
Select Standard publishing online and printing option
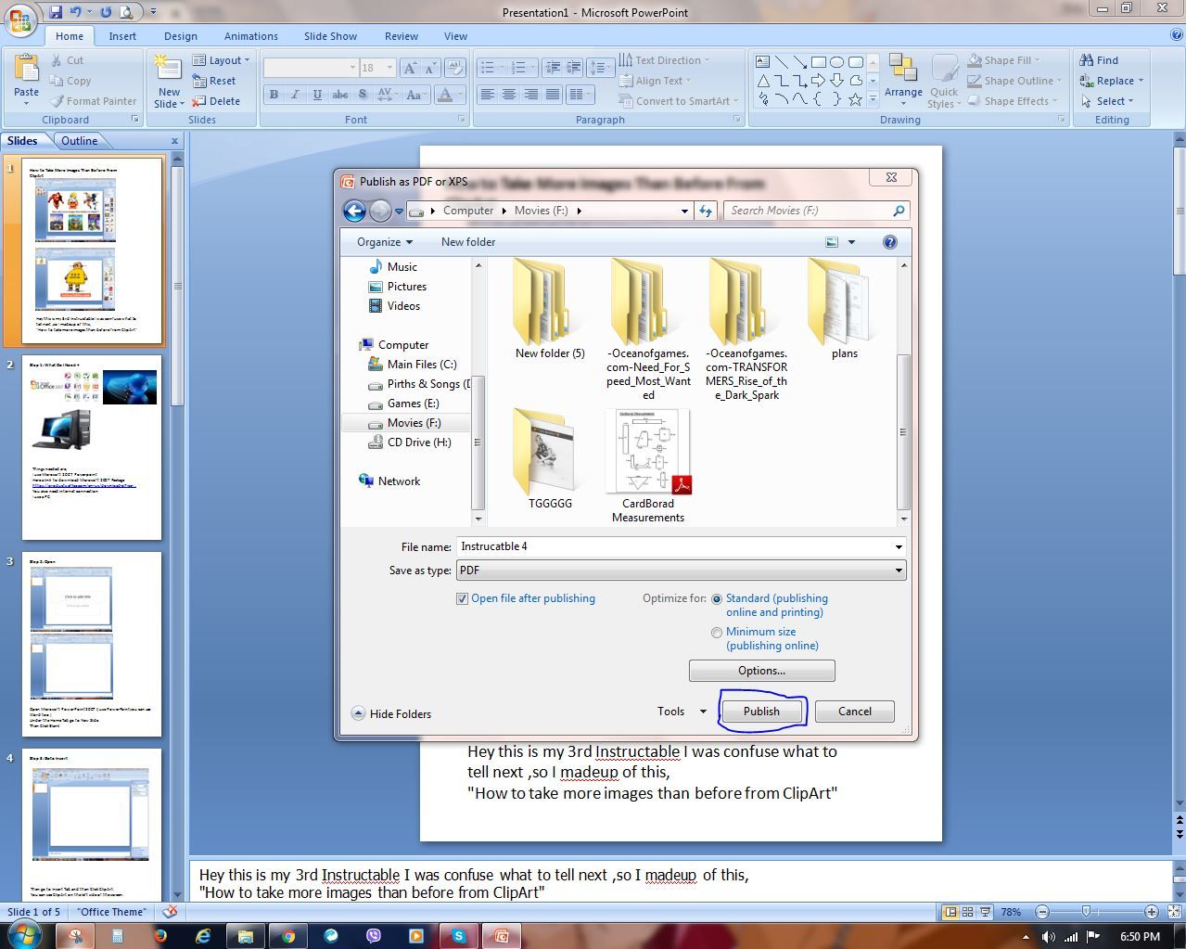[x=717, y=599]
